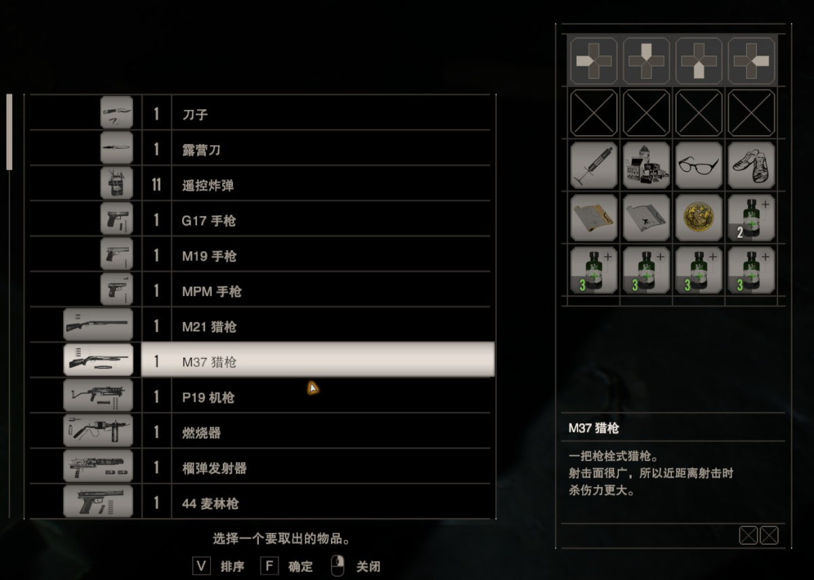Select the toy house box item
Screen dimensions: 814x580
645,166
